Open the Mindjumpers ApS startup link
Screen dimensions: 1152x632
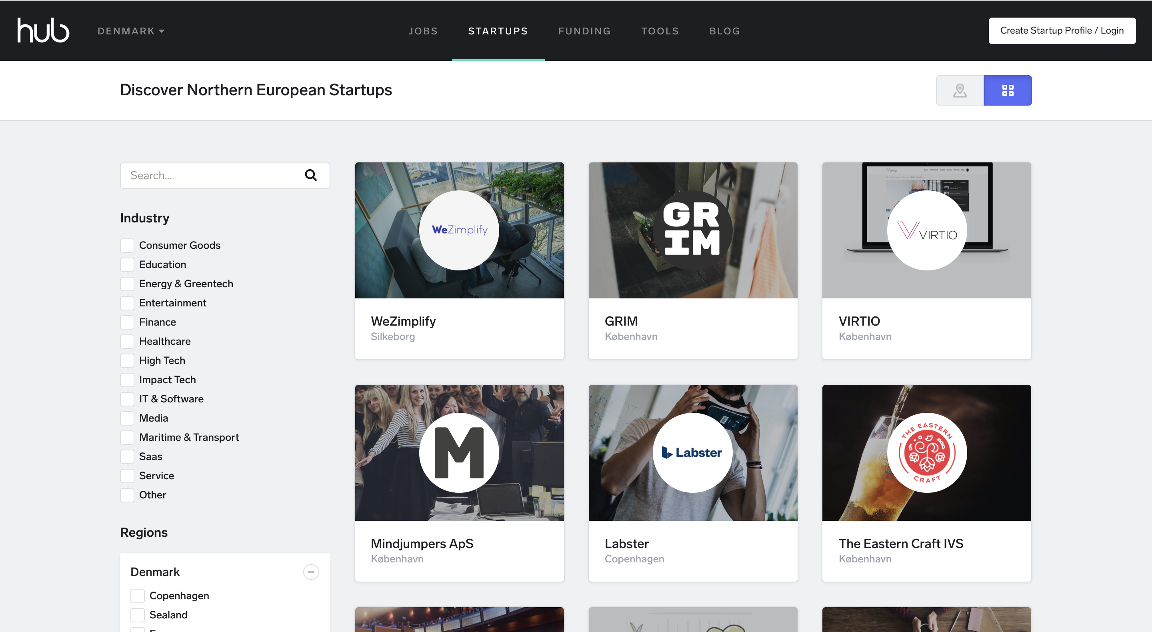coord(422,544)
